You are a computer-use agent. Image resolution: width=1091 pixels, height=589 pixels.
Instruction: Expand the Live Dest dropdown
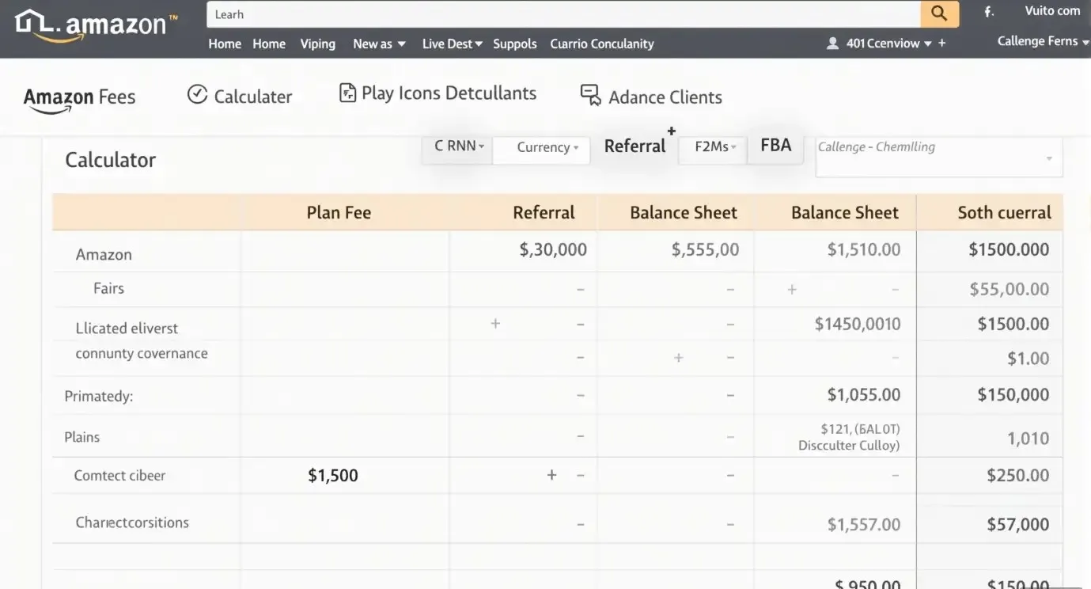tap(452, 44)
